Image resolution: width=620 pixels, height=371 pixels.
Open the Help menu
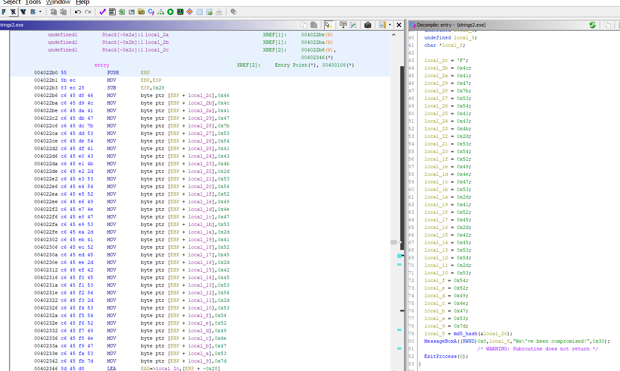pyautogui.click(x=83, y=2)
